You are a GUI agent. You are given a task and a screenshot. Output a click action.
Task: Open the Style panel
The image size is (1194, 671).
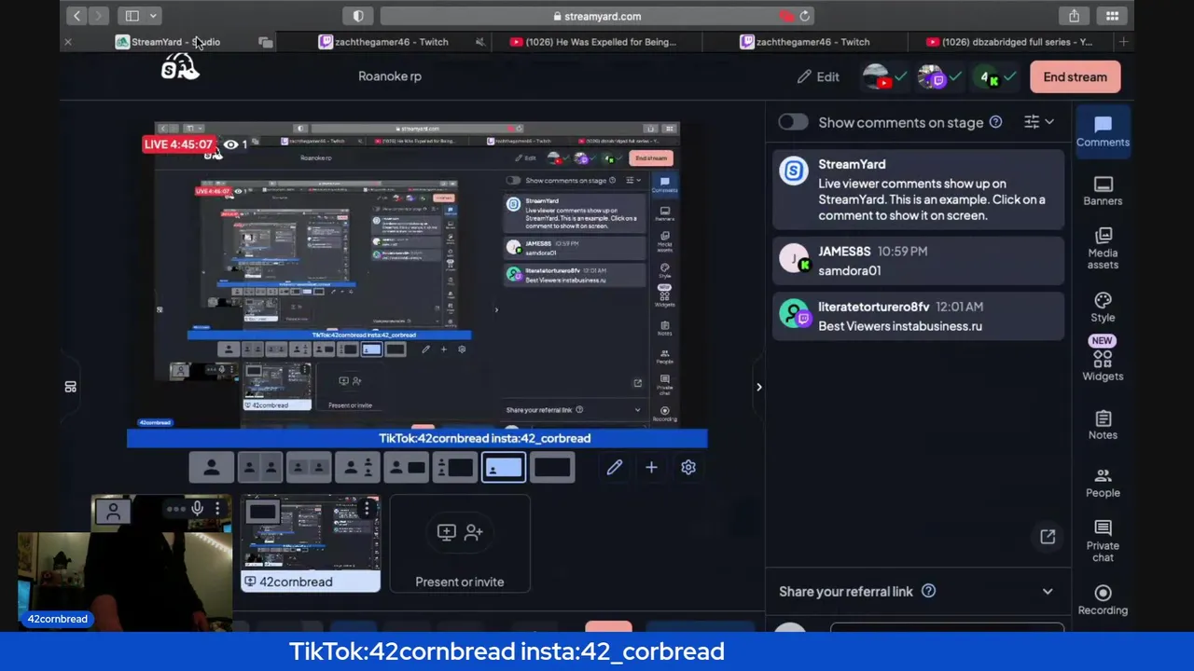click(1103, 307)
